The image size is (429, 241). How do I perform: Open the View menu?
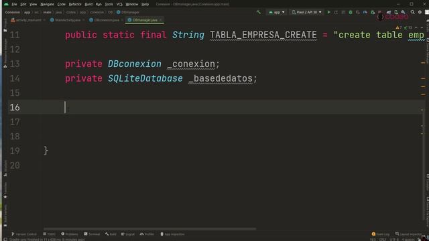[33, 5]
